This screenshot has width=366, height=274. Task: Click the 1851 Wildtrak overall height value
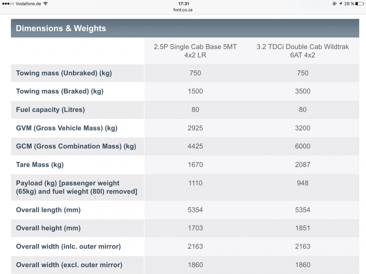[x=302, y=228]
